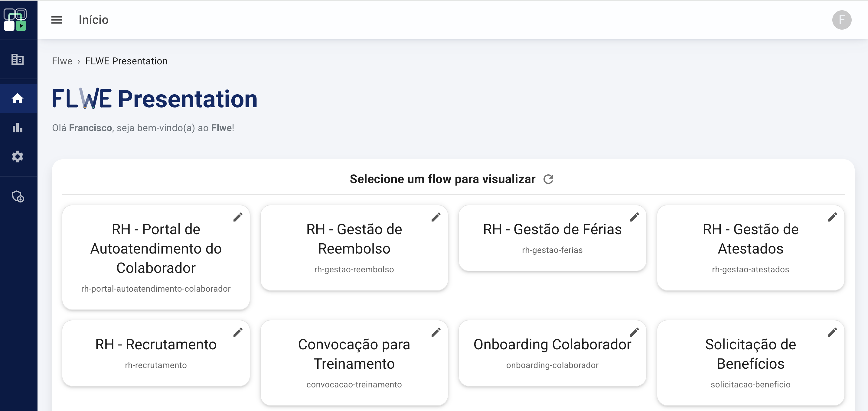Click the rh-gestao-reembolso slug text

click(354, 269)
